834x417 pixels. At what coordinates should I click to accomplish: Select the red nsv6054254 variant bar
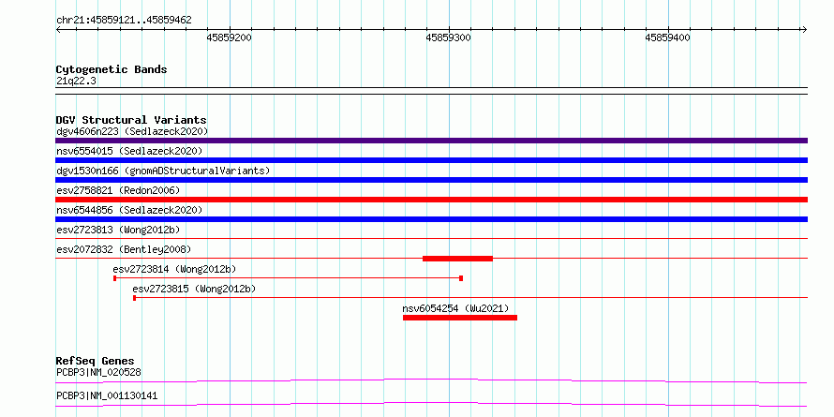[x=460, y=318]
